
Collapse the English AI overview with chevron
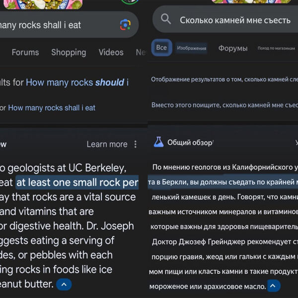[x=64, y=285]
